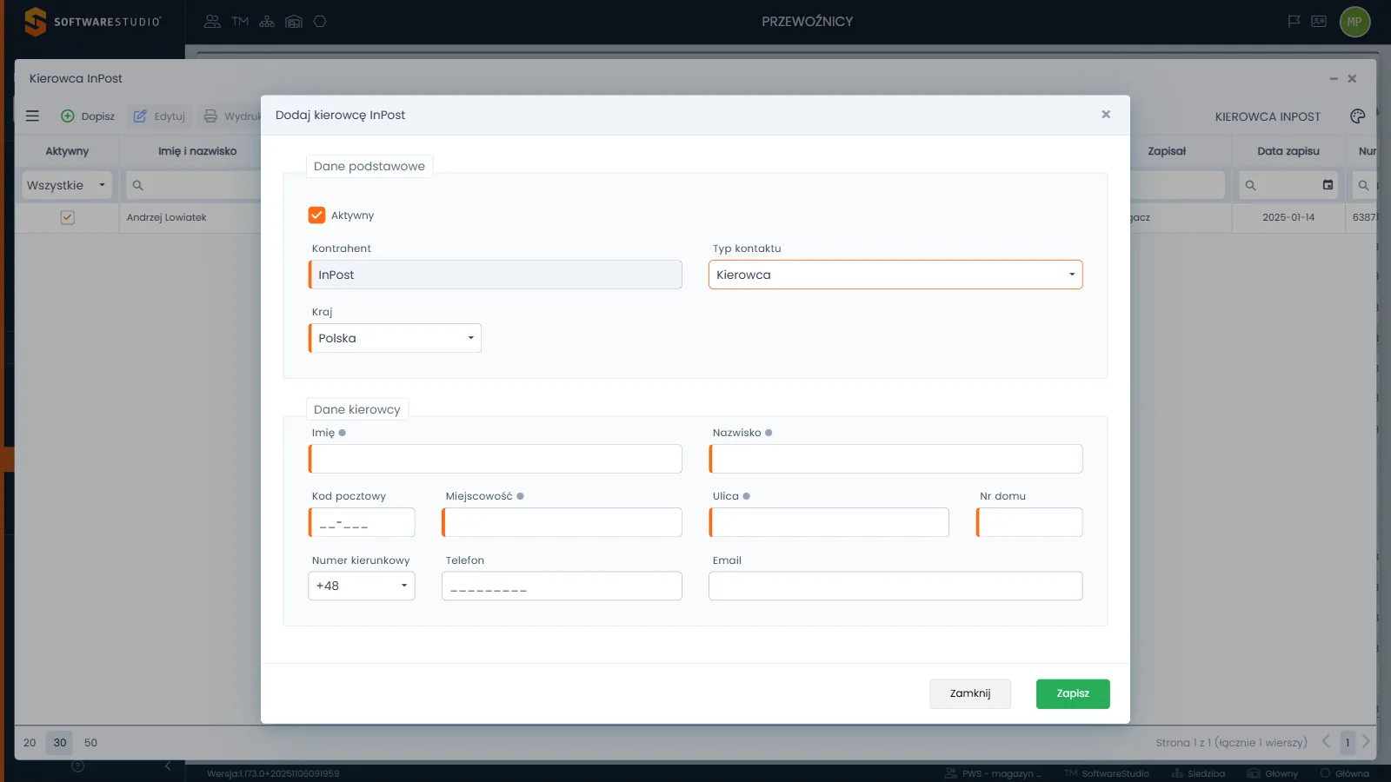Click the Nr domu field

coord(1029,522)
